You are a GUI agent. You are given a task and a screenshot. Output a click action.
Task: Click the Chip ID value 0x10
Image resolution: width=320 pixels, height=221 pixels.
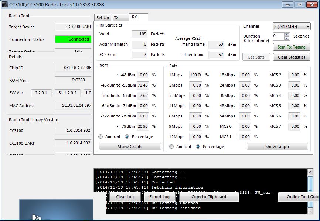(73, 67)
